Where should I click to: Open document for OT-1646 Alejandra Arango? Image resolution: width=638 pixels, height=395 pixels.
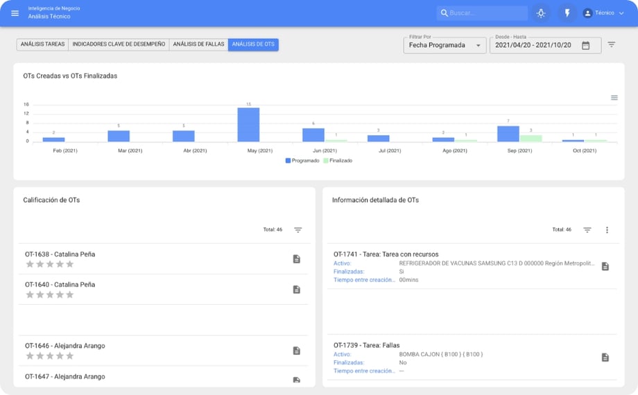tap(297, 351)
